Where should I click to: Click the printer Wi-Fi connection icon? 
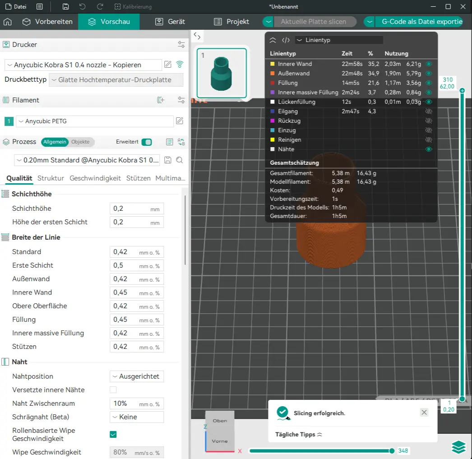180,65
